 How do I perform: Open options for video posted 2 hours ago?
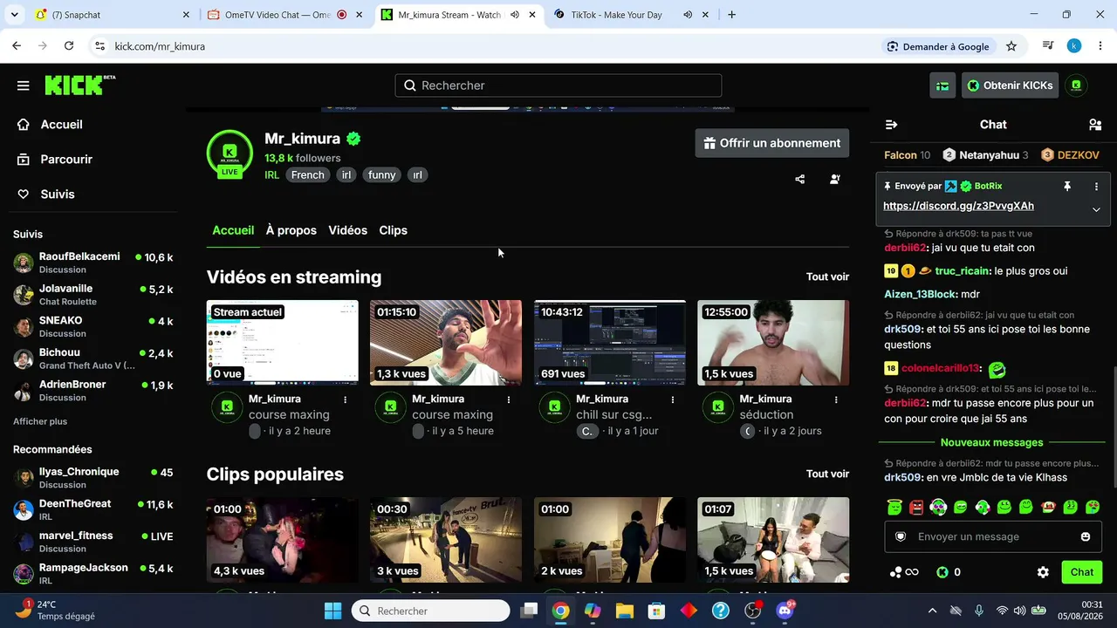pos(346,399)
